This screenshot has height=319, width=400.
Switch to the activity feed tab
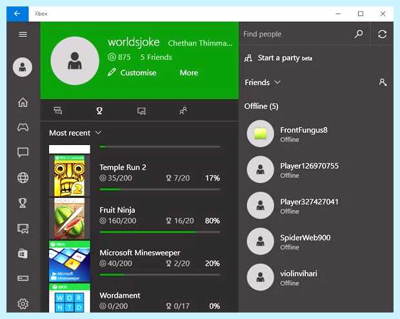tap(57, 111)
